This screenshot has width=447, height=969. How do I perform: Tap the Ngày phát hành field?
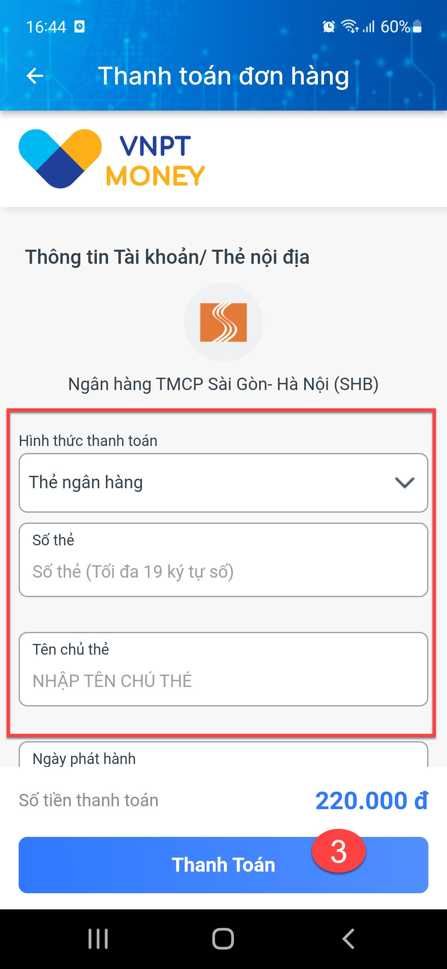pos(223,754)
